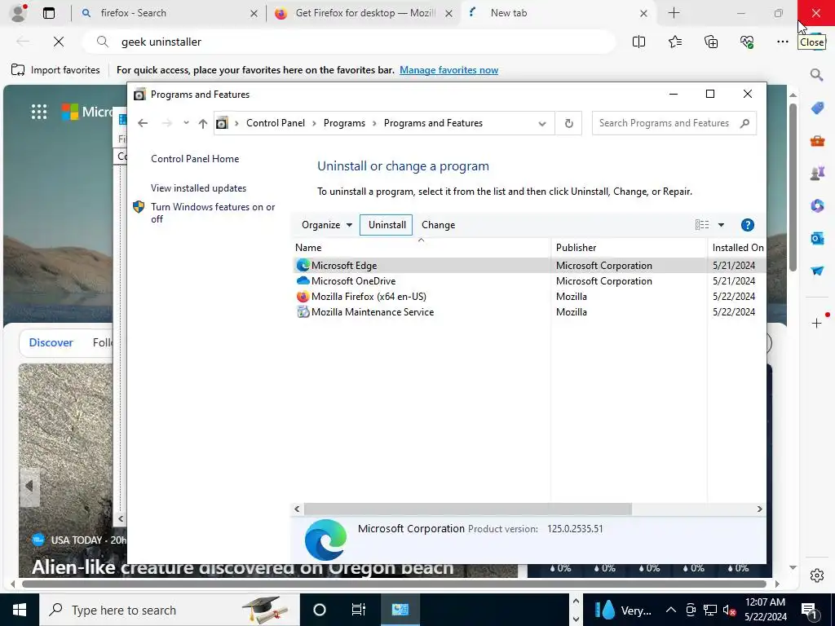835x626 pixels.
Task: Refresh Programs and Features list
Action: [568, 124]
